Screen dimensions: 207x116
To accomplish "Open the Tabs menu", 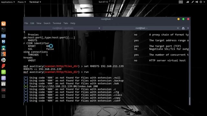I will click(66, 23).
